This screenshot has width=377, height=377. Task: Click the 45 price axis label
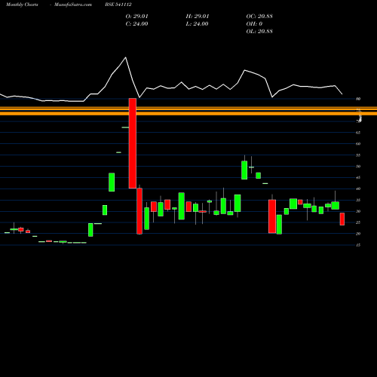coord(358,178)
